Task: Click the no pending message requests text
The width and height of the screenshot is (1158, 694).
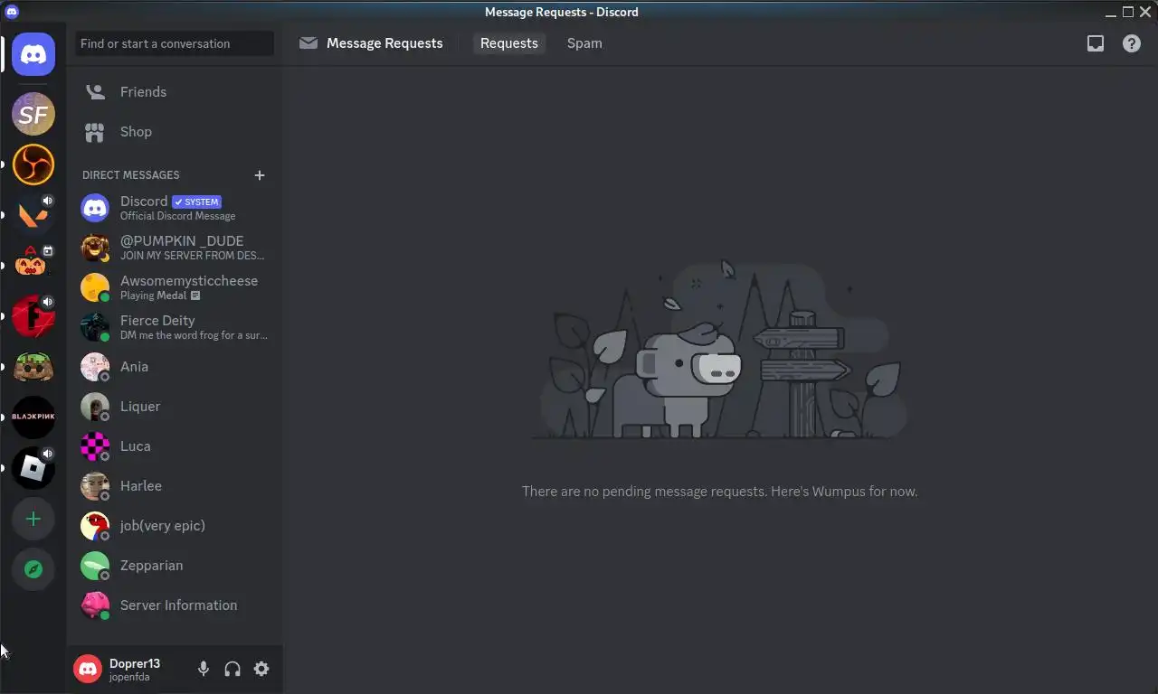Action: point(720,492)
